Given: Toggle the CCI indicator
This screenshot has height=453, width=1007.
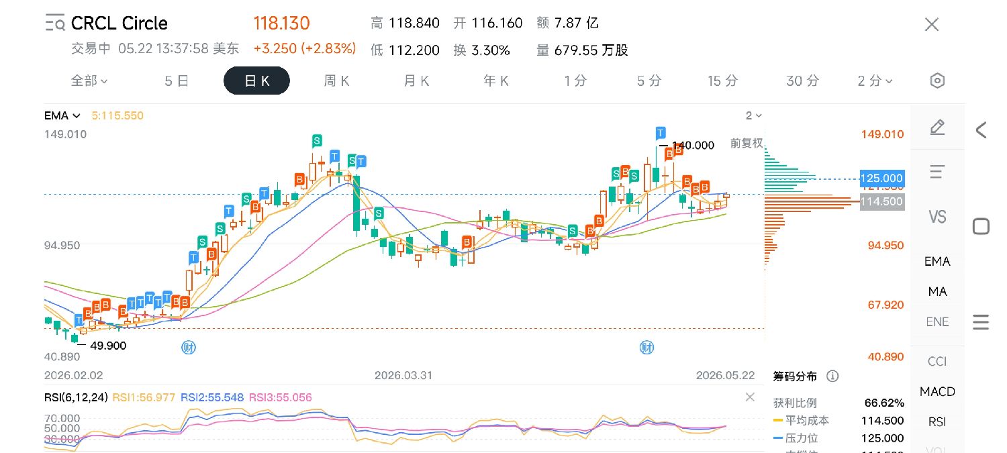Looking at the screenshot, I should [937, 361].
